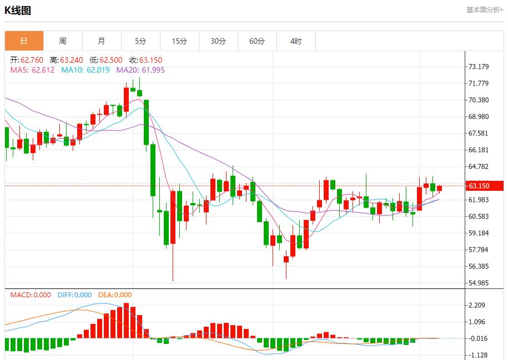Switch to the 4时 chart tab
Viewport: 508px width, 360px height.
point(296,41)
